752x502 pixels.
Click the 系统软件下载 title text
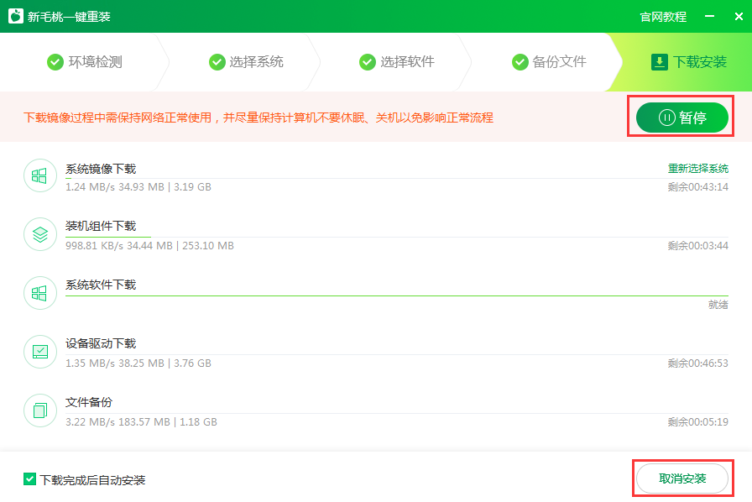click(101, 285)
